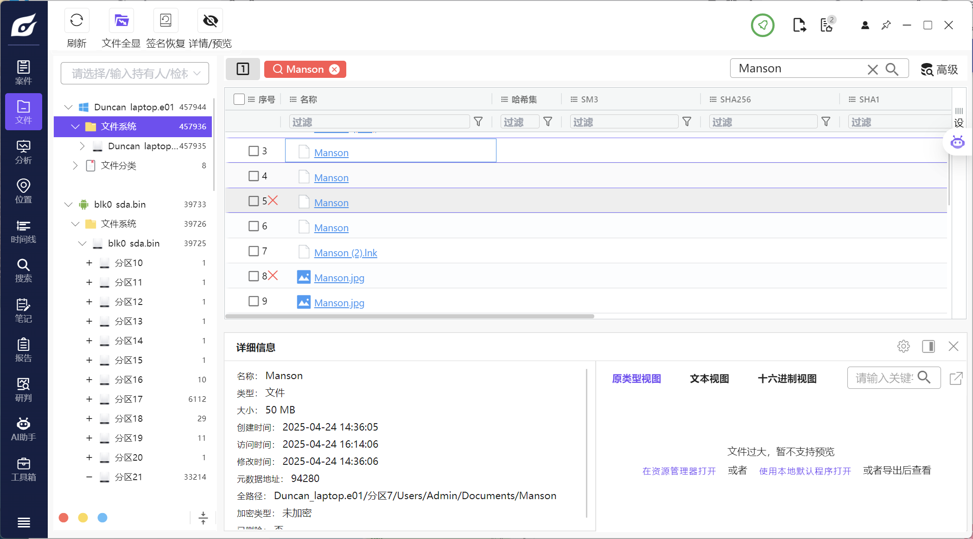The width and height of the screenshot is (973, 539).
Task: Switch to the 十六进制视图 tab
Action: tap(787, 379)
